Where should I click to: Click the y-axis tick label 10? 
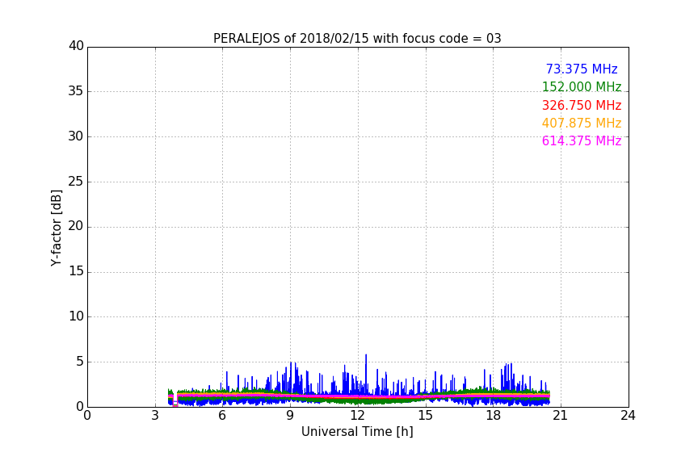[76, 316]
